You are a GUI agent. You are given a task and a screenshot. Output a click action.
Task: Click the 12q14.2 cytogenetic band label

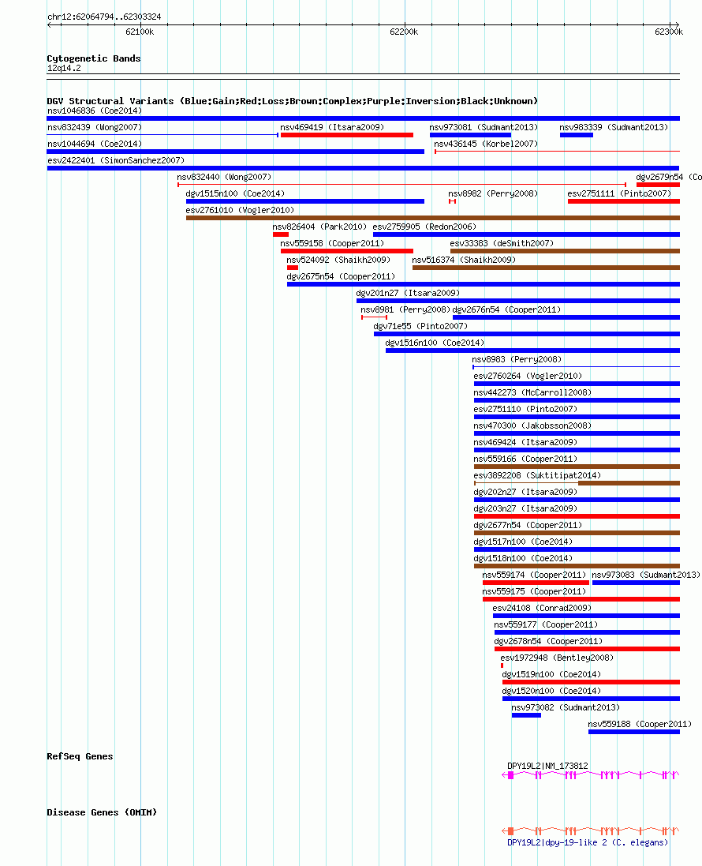pos(64,68)
